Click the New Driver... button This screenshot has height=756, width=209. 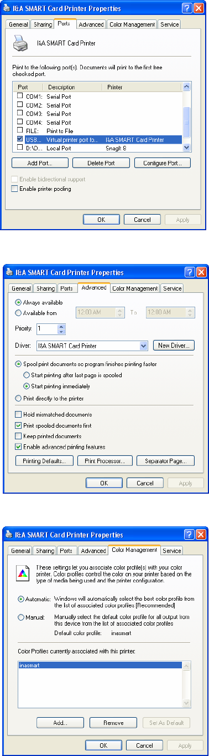pos(174,345)
